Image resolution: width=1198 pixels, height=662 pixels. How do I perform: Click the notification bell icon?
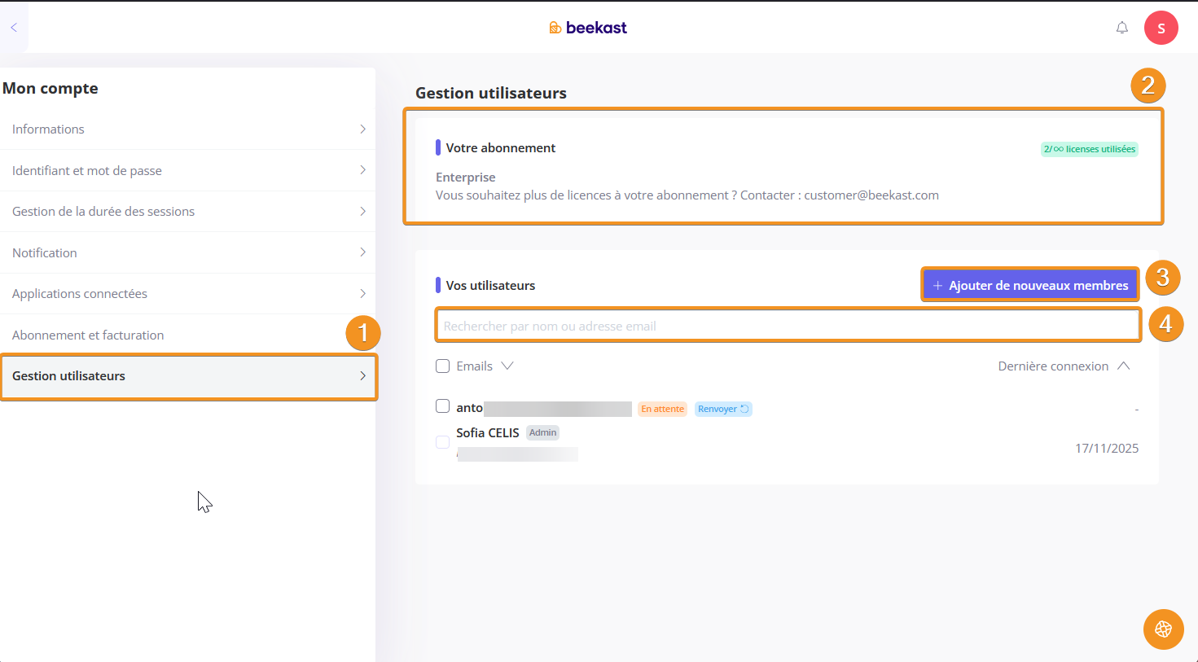(1121, 28)
